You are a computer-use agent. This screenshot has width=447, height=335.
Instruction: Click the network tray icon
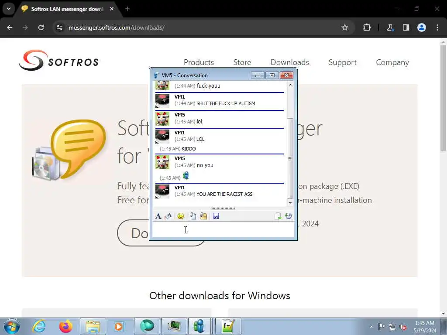coord(392,327)
